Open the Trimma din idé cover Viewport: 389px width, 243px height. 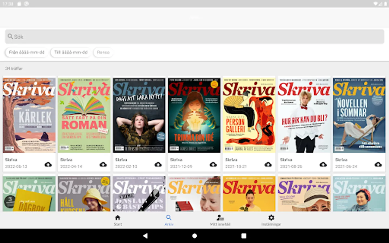194,115
